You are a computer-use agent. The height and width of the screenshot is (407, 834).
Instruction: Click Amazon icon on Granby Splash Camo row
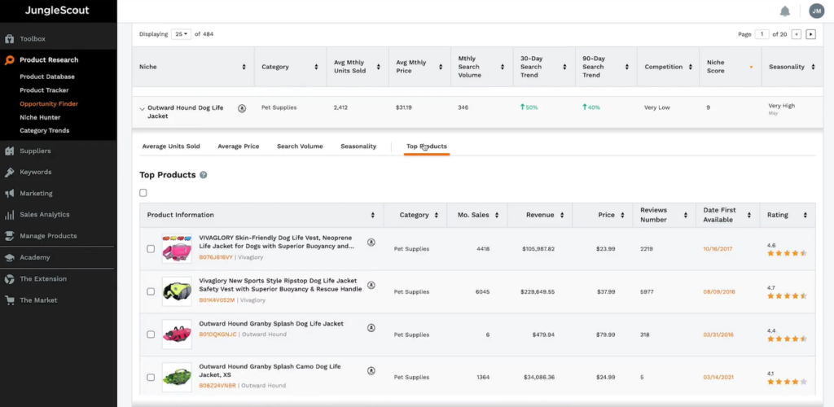371,371
